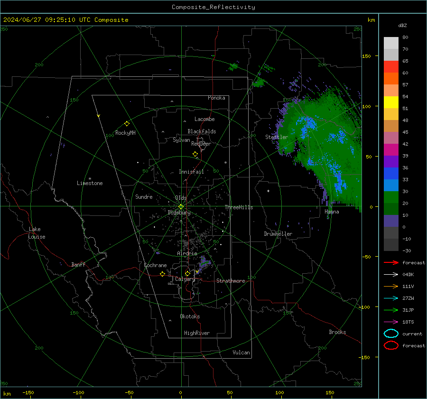427x399 pixels.
Task: Click the Calgary city label
Action: pyautogui.click(x=185, y=279)
